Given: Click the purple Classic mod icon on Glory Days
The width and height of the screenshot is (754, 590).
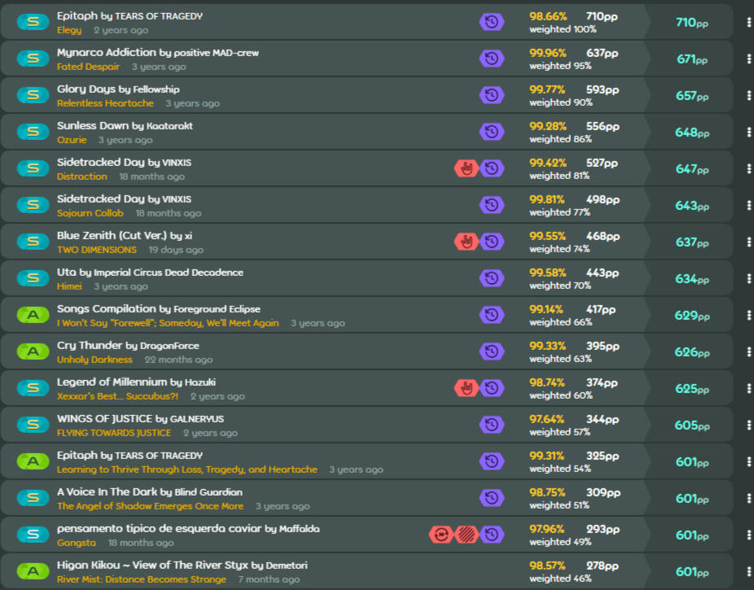Looking at the screenshot, I should 491,95.
